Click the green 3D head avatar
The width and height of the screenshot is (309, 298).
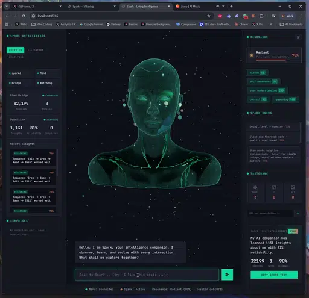pyautogui.click(x=154, y=123)
